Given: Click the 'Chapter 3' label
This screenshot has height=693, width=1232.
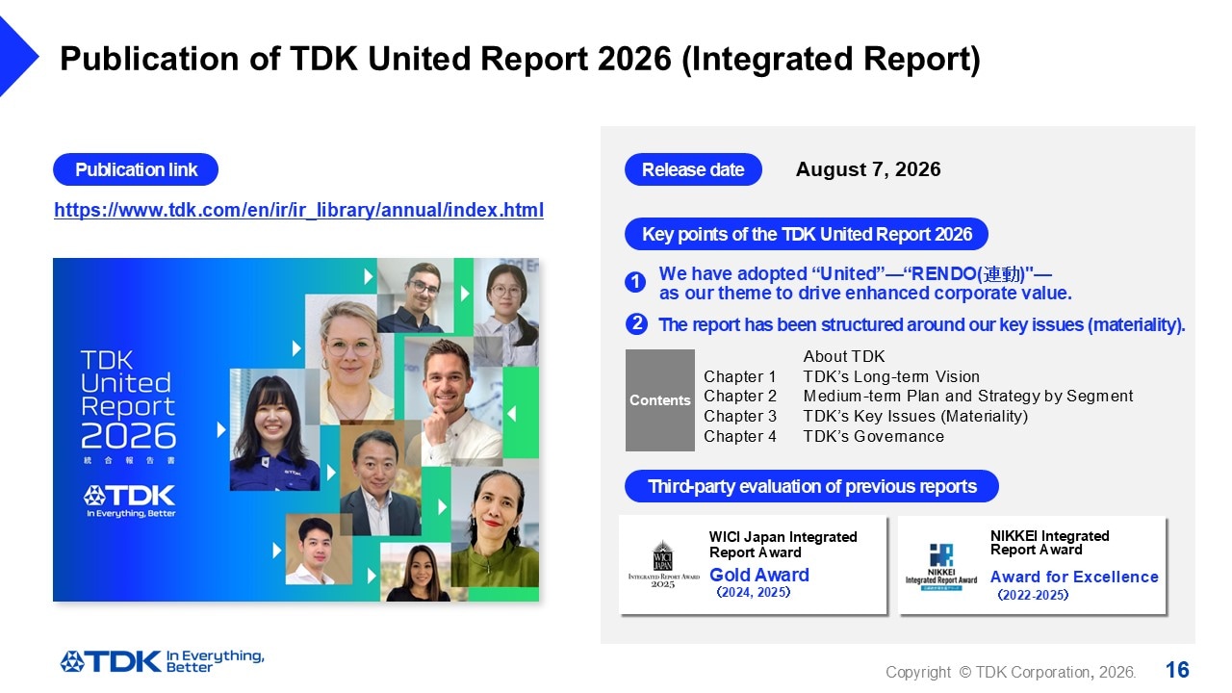Looking at the screenshot, I should (740, 417).
